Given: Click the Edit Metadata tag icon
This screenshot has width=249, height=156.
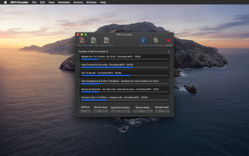Looking at the screenshot, I should pyautogui.click(x=156, y=40).
